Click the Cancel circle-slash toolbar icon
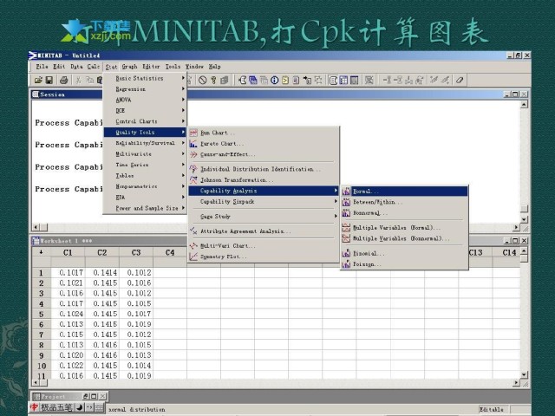 click(202, 81)
